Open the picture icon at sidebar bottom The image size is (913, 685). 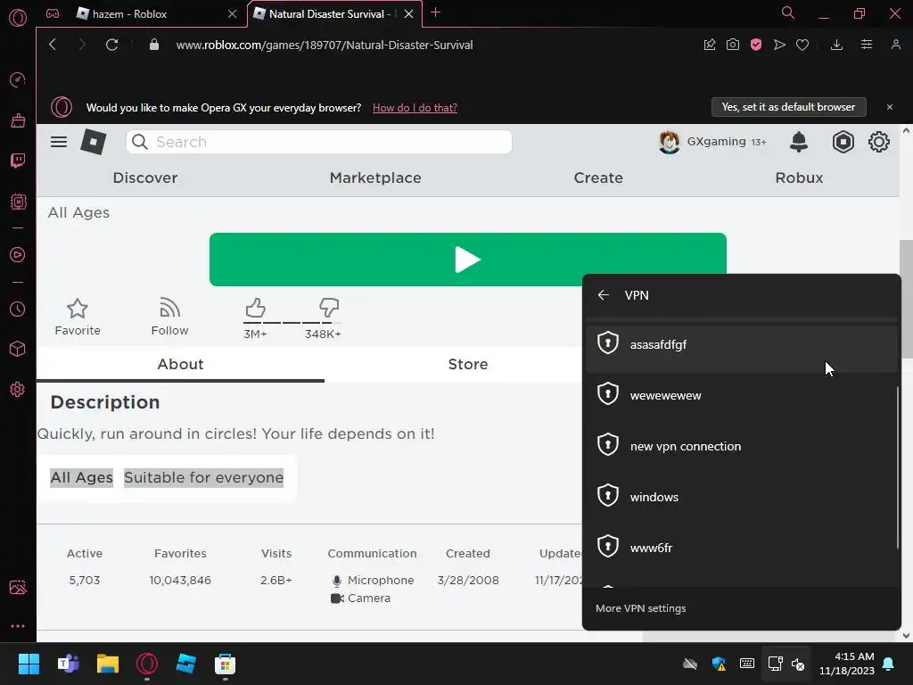point(18,587)
